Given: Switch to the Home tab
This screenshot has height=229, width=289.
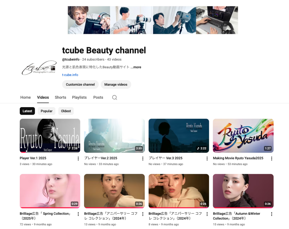Looking at the screenshot, I should 25,97.
